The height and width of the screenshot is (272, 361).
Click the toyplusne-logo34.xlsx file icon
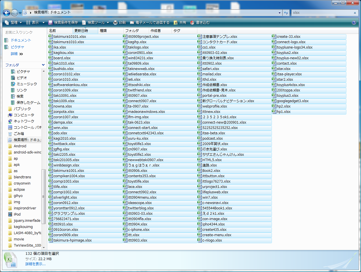[274, 47]
